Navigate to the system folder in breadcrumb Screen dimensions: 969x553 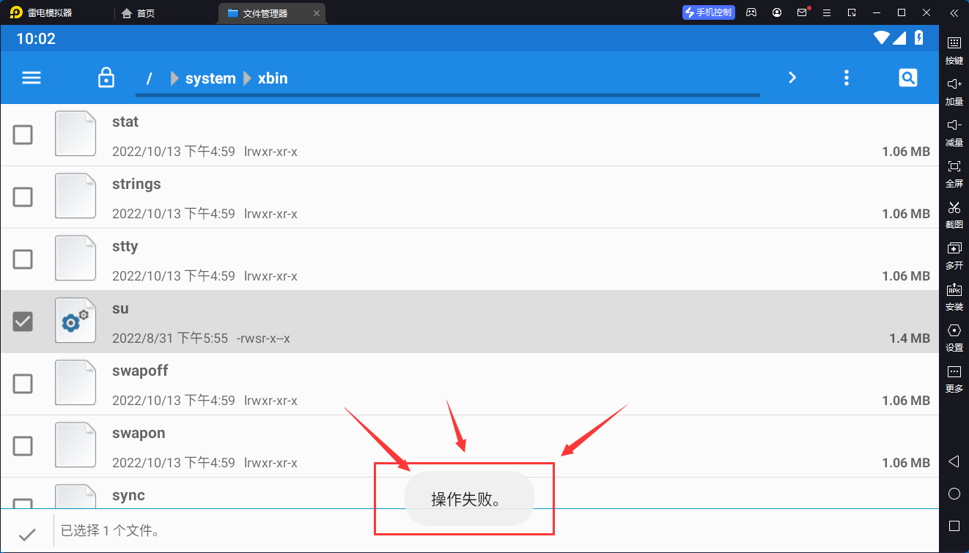coord(210,78)
